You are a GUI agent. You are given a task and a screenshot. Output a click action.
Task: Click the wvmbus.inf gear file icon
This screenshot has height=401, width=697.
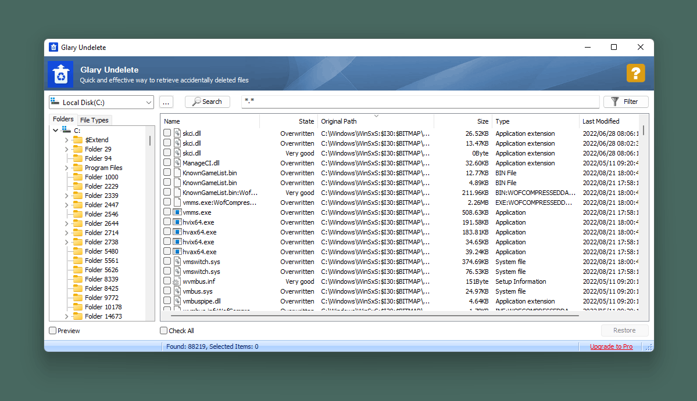[177, 281]
